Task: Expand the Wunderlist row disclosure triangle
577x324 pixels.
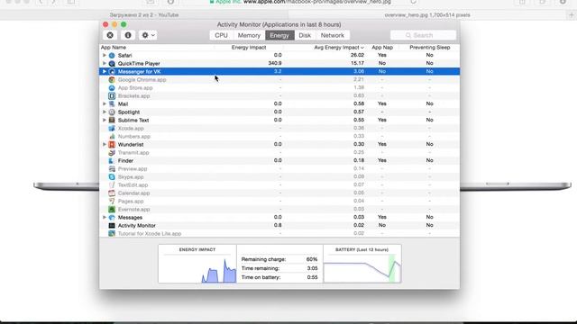Action: coord(105,144)
